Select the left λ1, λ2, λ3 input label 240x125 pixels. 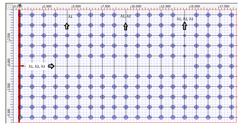click(37, 66)
